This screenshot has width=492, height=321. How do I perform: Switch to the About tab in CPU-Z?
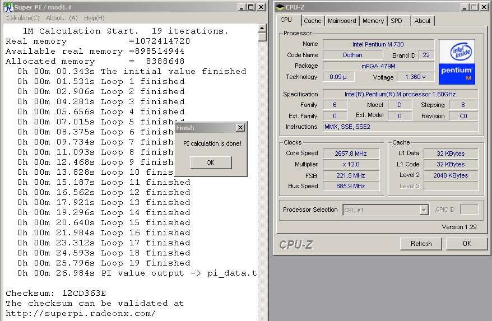tap(423, 21)
